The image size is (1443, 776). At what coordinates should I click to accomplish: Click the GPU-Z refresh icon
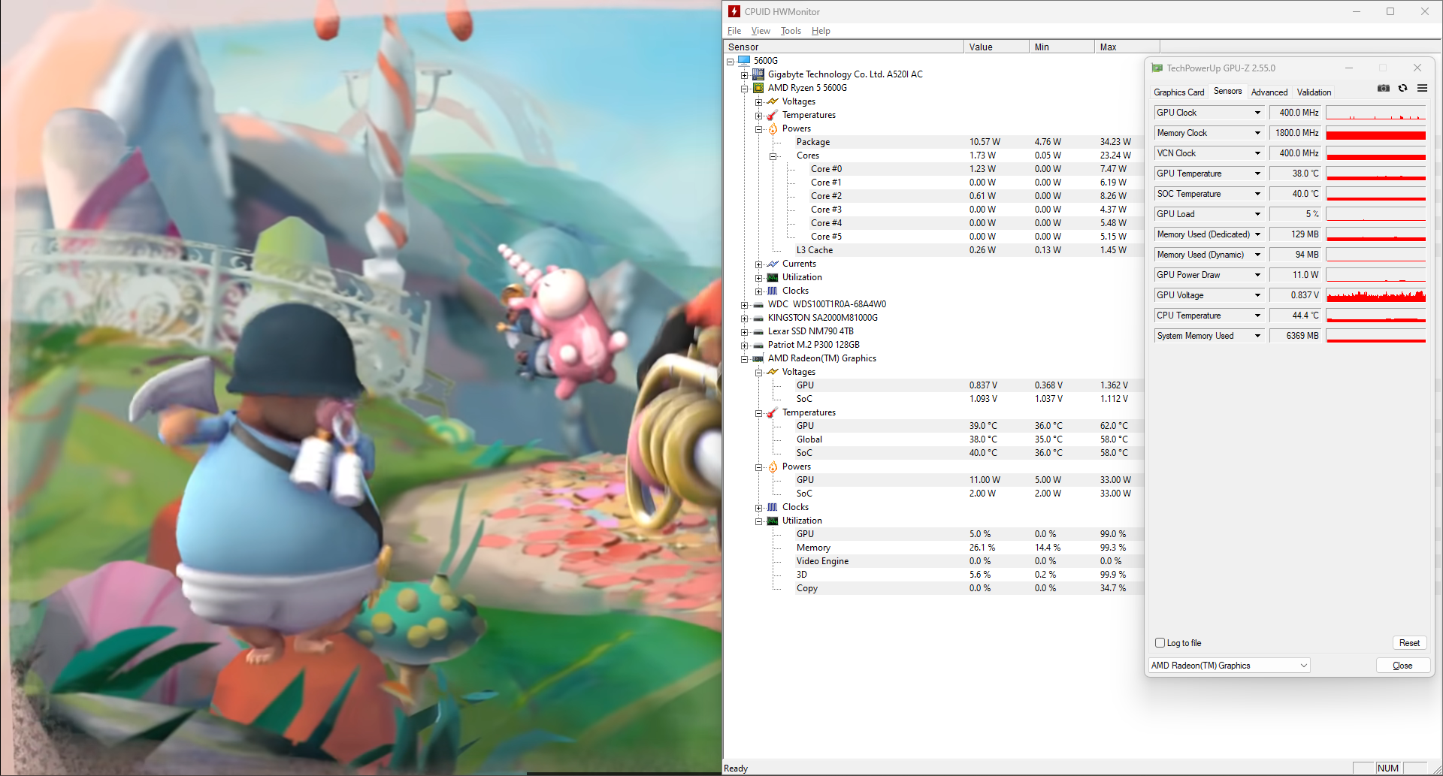1402,89
